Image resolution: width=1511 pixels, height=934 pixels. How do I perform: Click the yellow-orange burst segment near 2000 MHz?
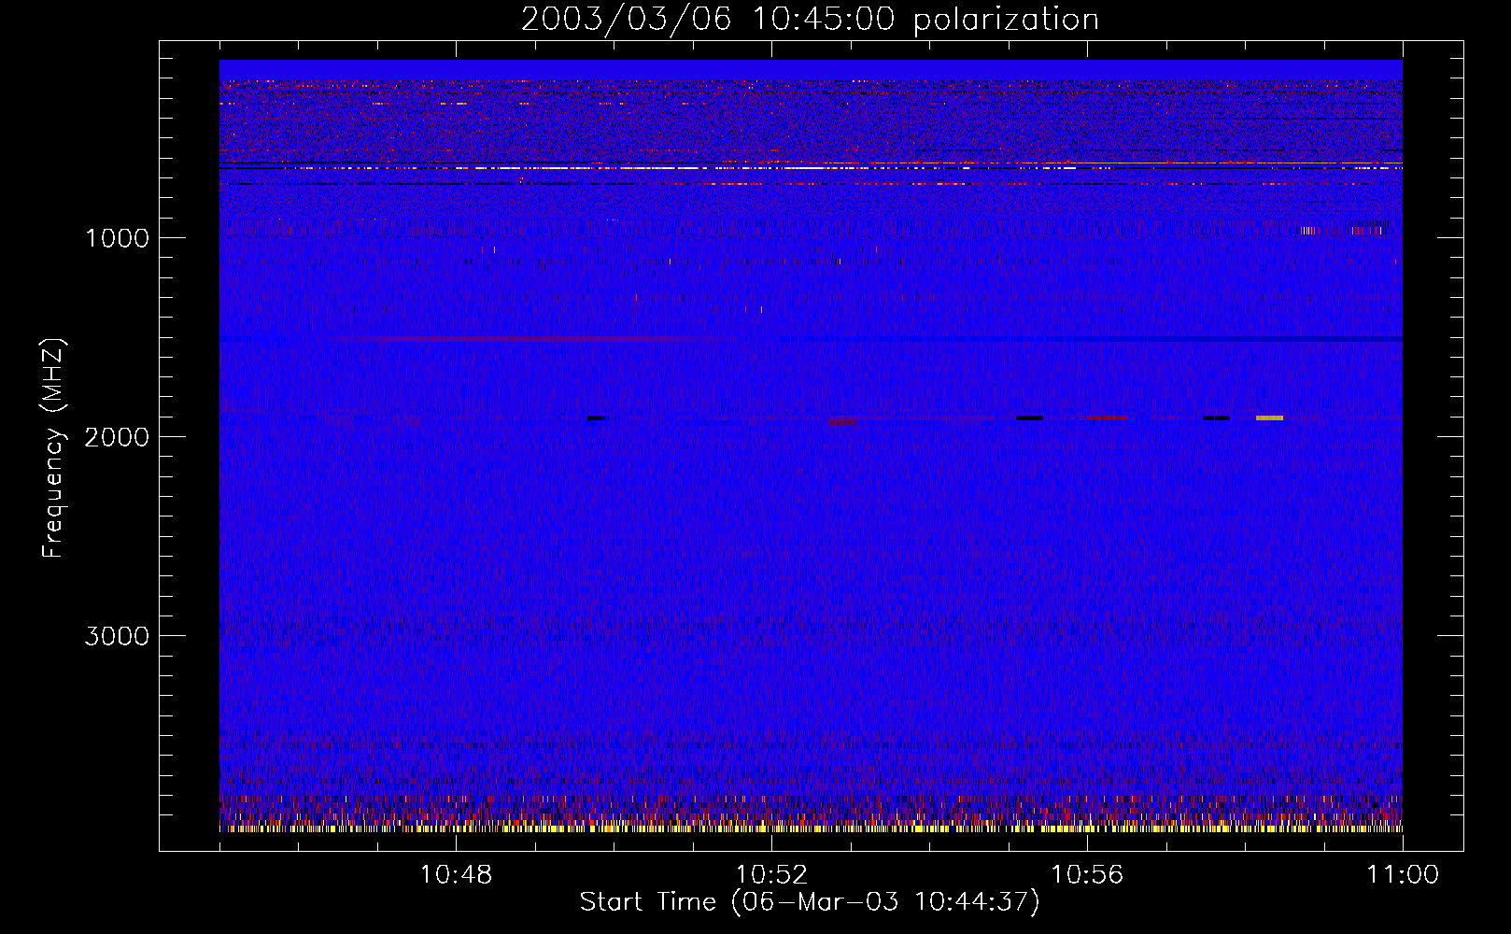(x=1269, y=417)
